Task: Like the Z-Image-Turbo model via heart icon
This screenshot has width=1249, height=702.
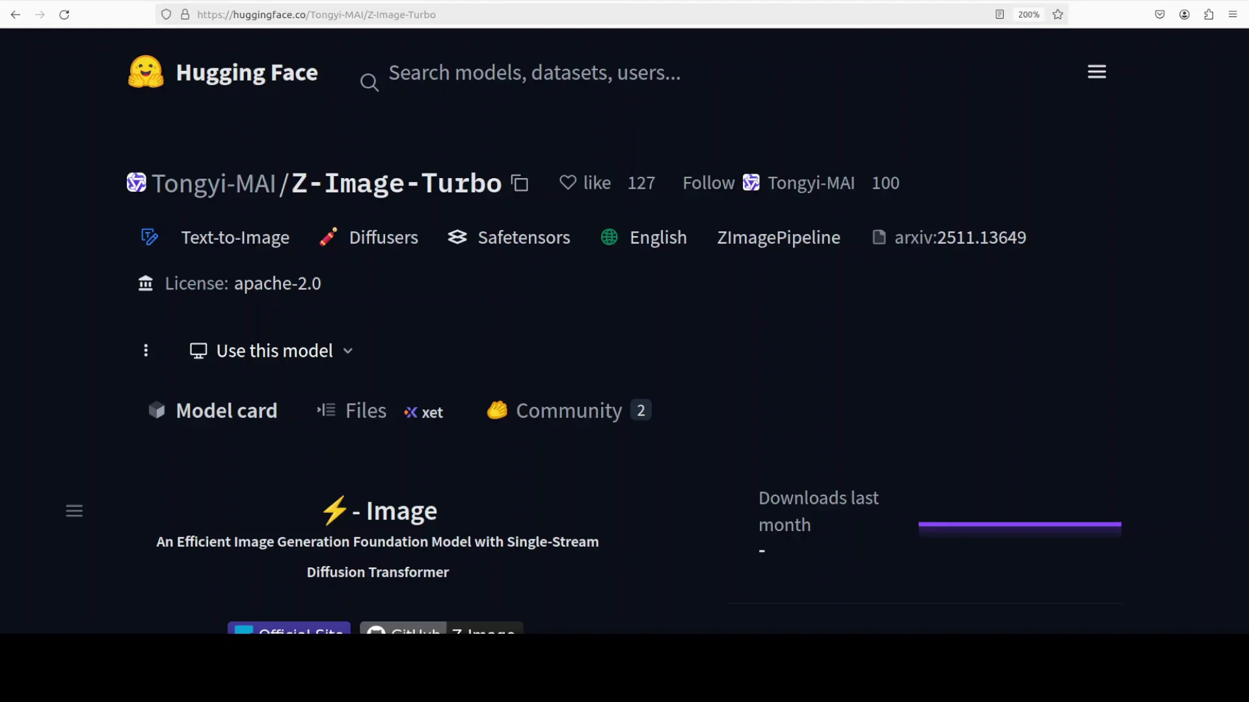Action: coord(567,183)
